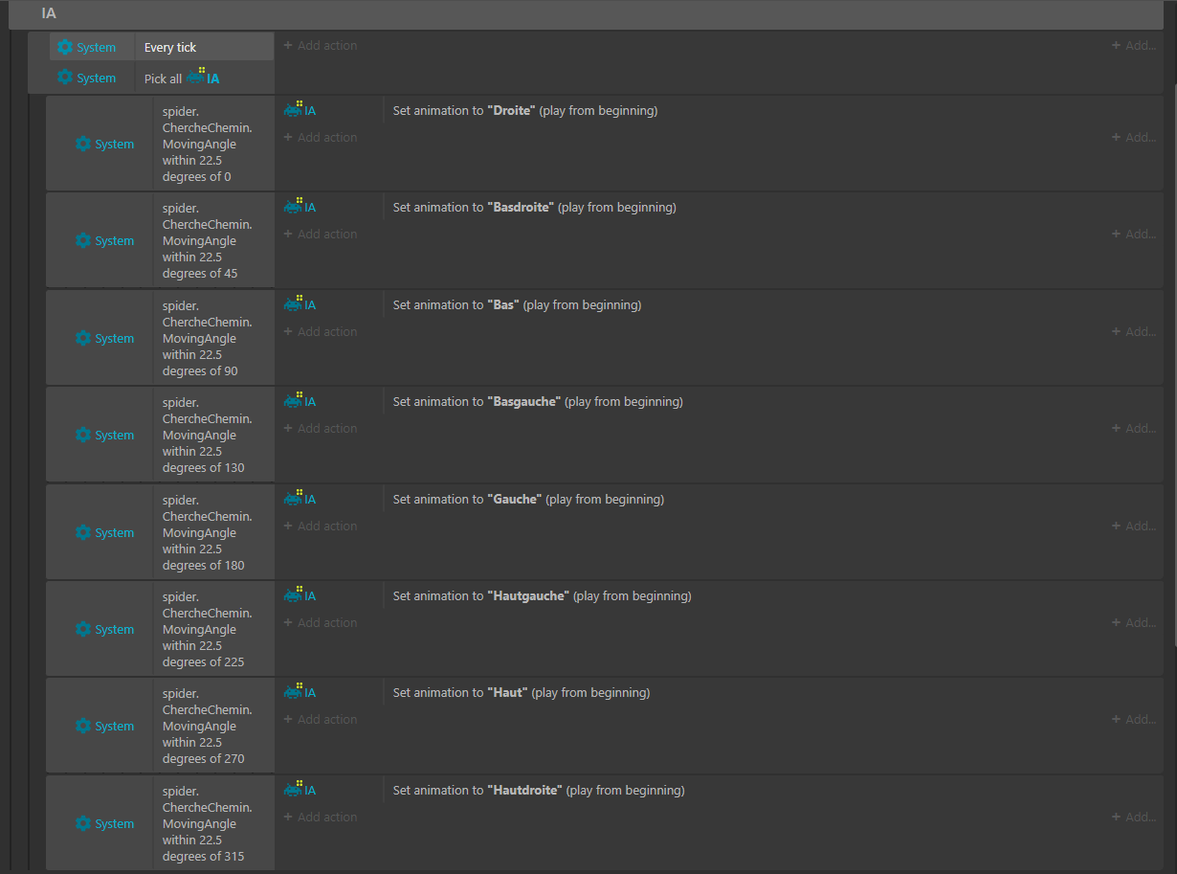The width and height of the screenshot is (1177, 874).
Task: Click IA sprite icon for Gauche action
Action: (294, 498)
